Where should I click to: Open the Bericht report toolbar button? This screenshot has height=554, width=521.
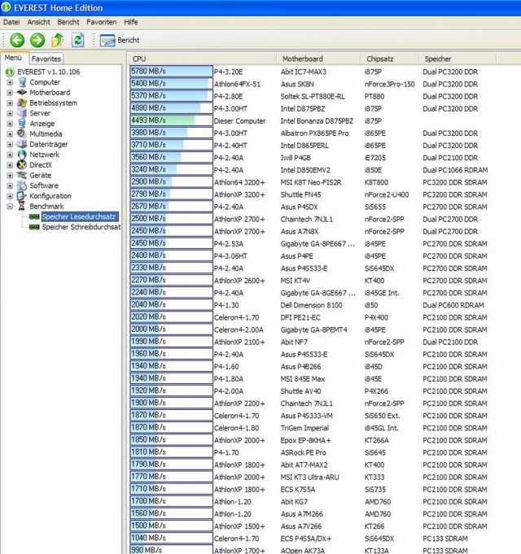[x=120, y=41]
